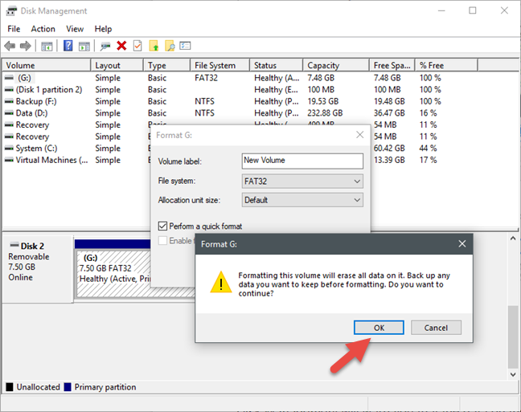
Task: Select the drive icon beside System (C:)
Action: pos(10,149)
